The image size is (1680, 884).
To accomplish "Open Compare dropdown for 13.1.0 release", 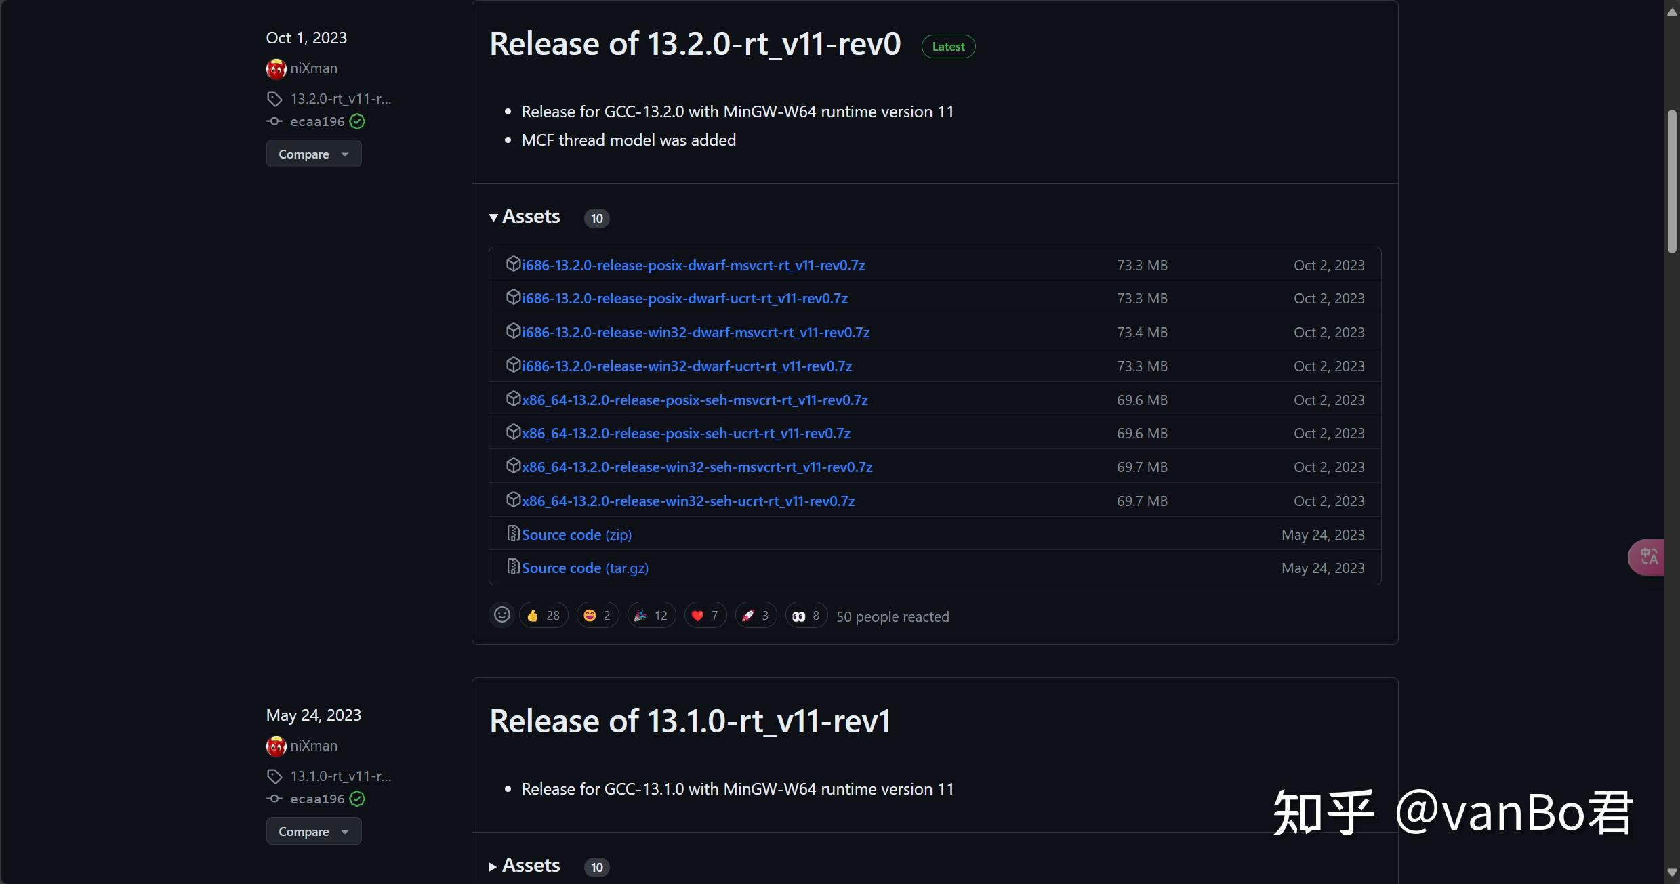I will 313,831.
